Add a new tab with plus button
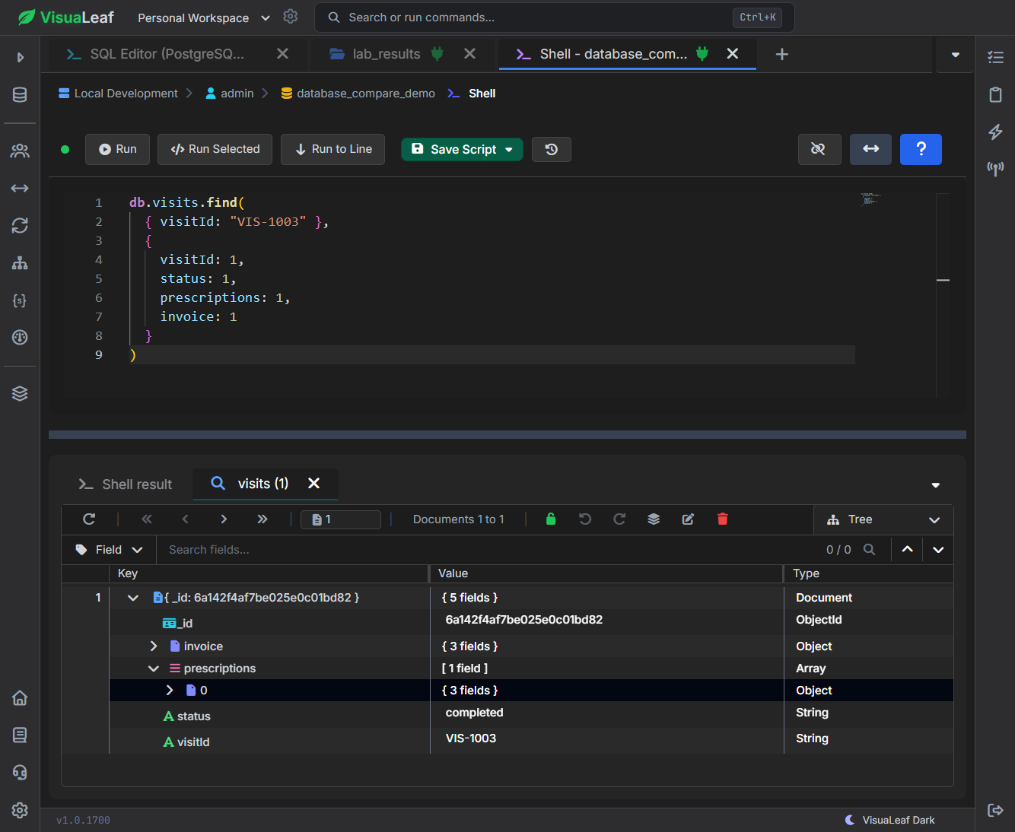Viewport: 1015px width, 832px height. tap(781, 54)
